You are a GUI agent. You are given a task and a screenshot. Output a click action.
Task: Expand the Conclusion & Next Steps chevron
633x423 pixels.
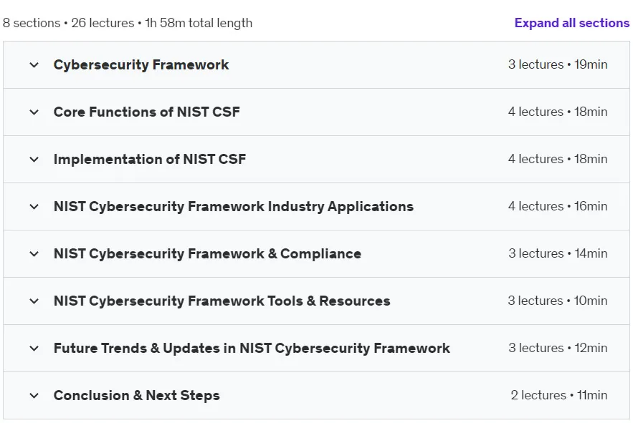coord(34,396)
